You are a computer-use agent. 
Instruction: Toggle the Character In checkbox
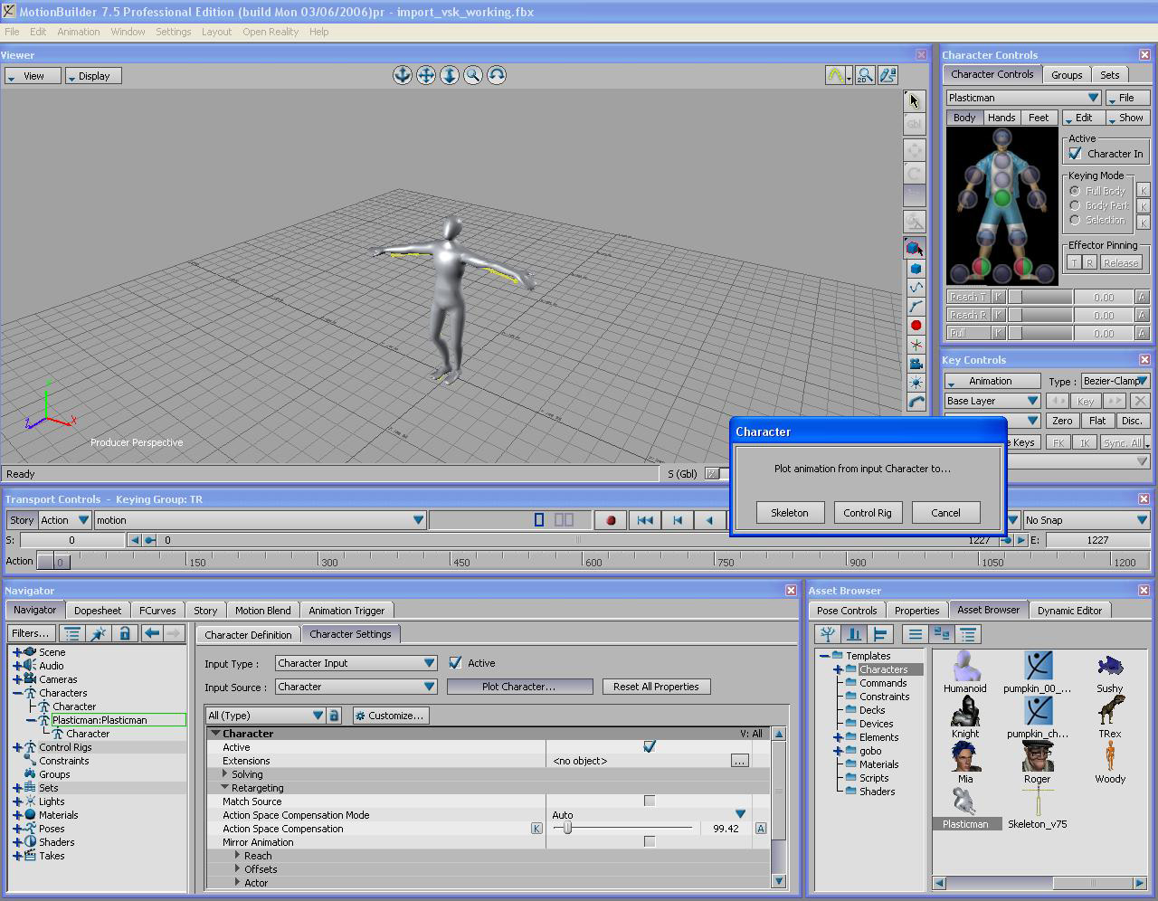click(1076, 154)
